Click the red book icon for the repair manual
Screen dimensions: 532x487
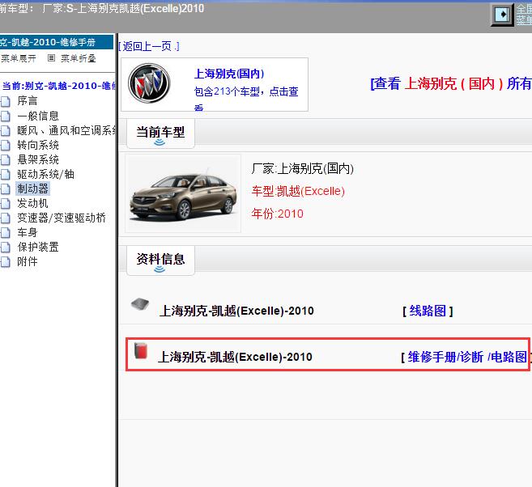click(x=140, y=351)
